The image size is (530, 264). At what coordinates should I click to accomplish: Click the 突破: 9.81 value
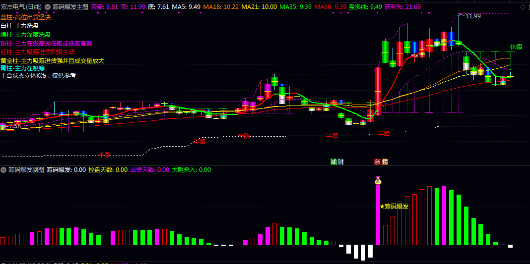coord(104,7)
